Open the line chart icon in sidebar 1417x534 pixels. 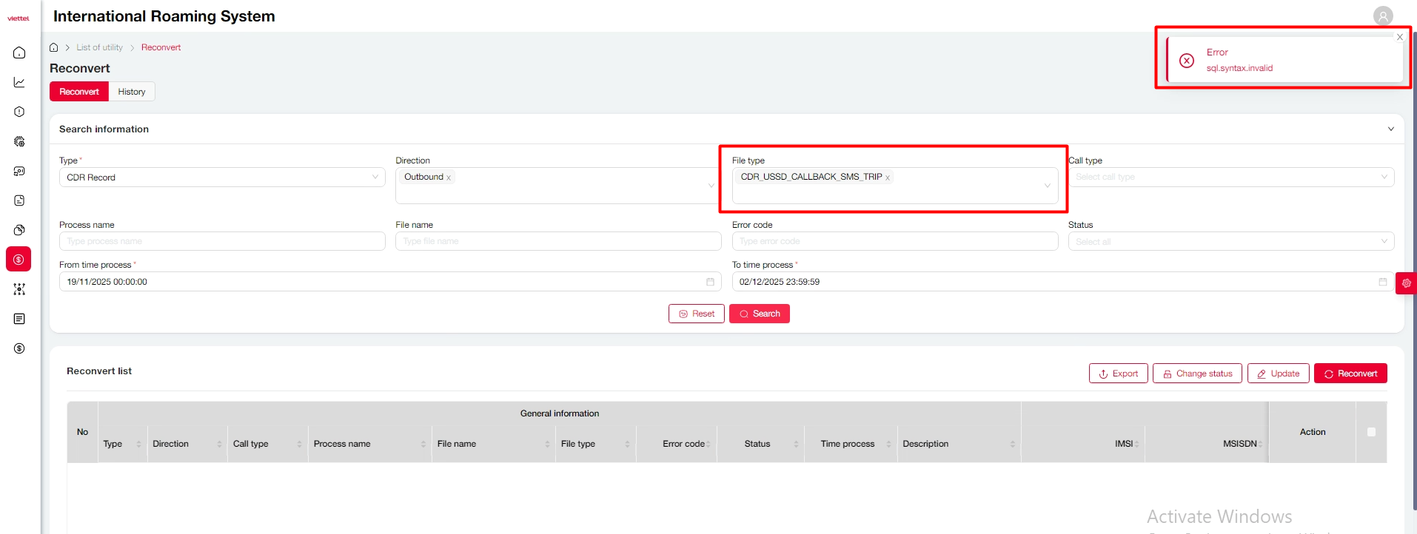(x=19, y=82)
